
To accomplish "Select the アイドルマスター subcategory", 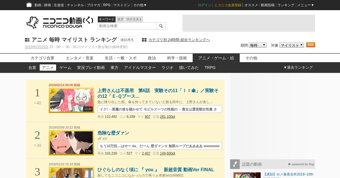I will (140, 68).
